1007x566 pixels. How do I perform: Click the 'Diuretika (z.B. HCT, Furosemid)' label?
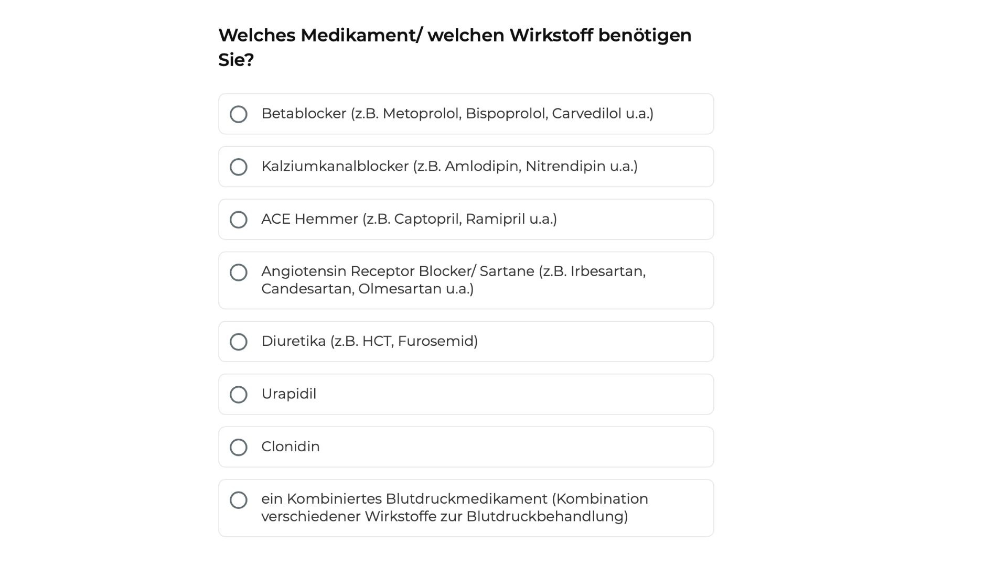click(369, 341)
